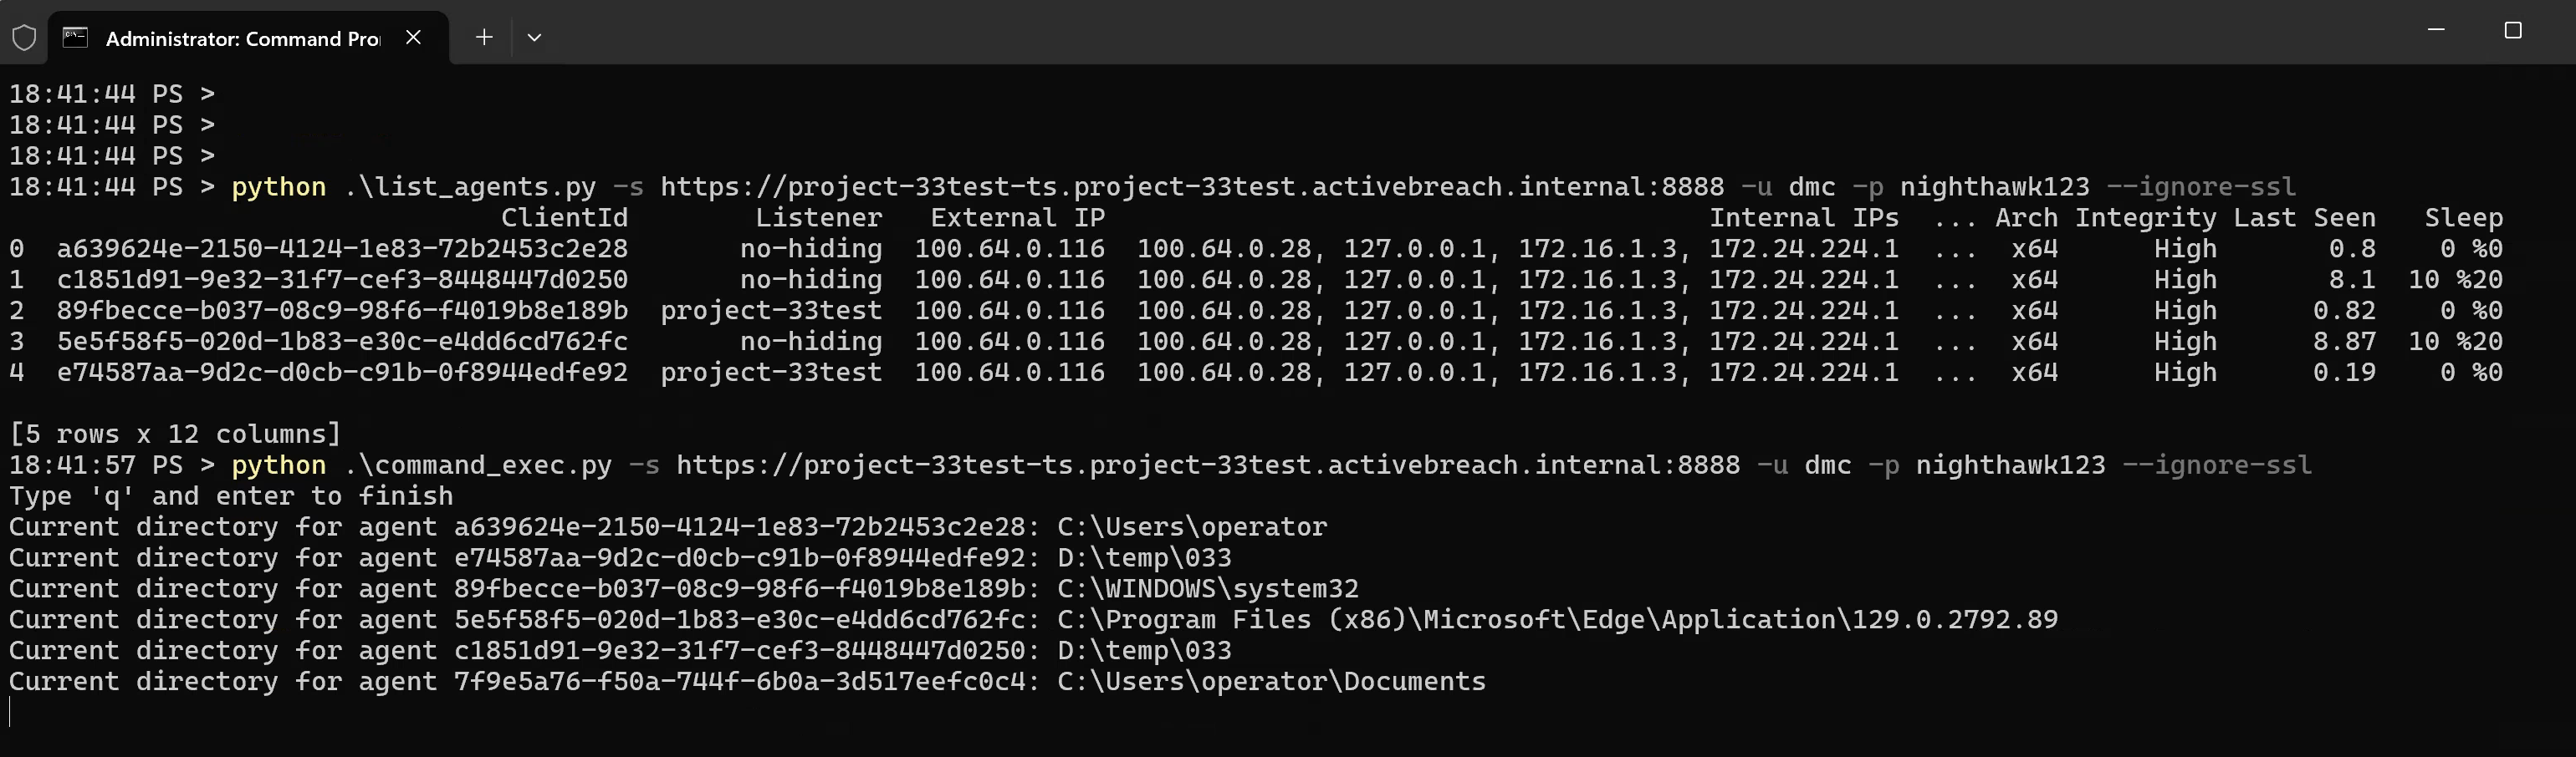The width and height of the screenshot is (2576, 757).
Task: Click the project-33test listener in row 4
Action: [771, 373]
